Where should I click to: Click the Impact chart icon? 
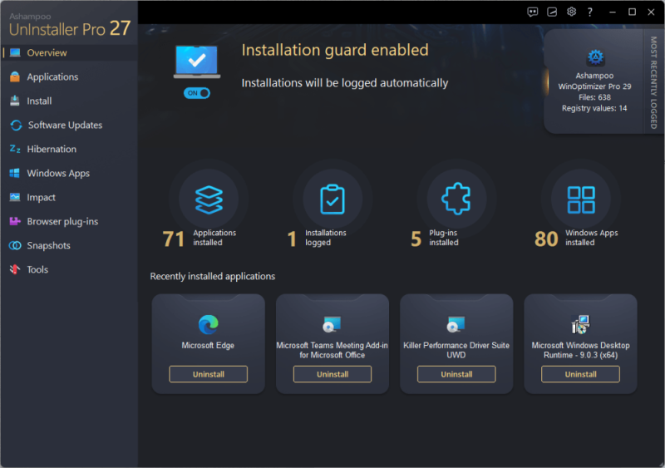[x=15, y=197]
